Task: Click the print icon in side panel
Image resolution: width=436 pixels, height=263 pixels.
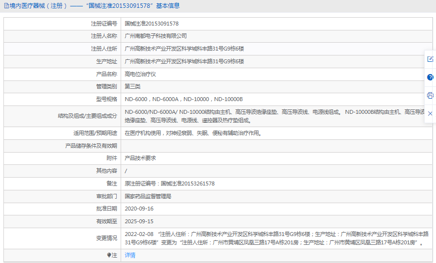Action: coord(430,96)
